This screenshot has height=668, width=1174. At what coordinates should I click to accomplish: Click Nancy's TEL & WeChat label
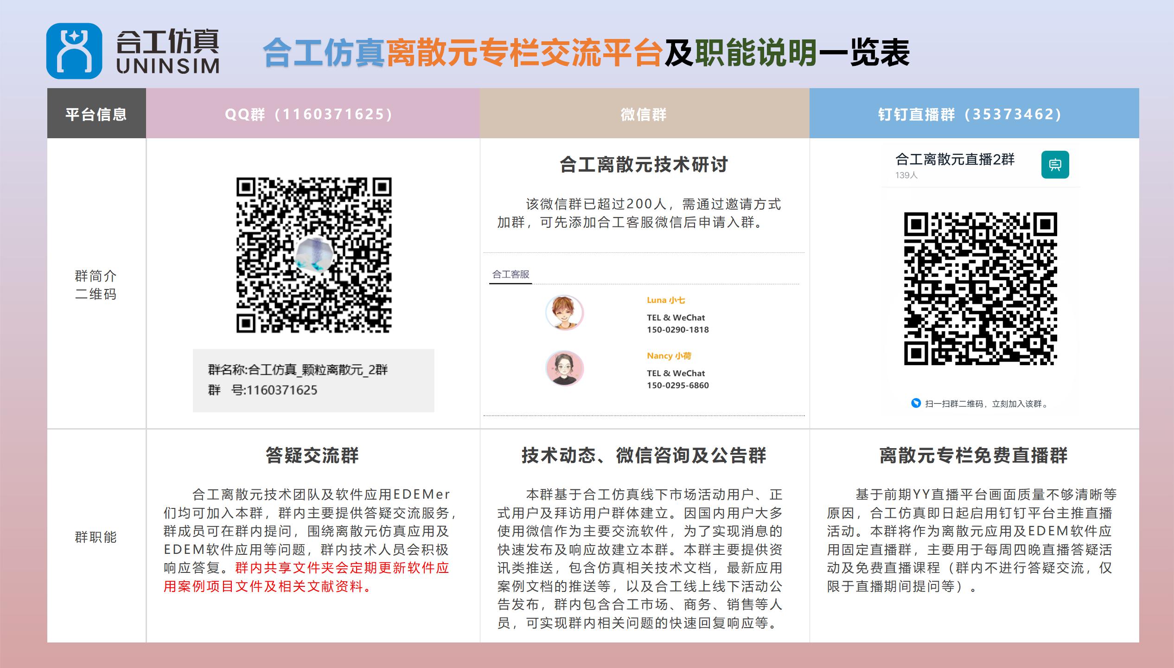[x=676, y=373]
